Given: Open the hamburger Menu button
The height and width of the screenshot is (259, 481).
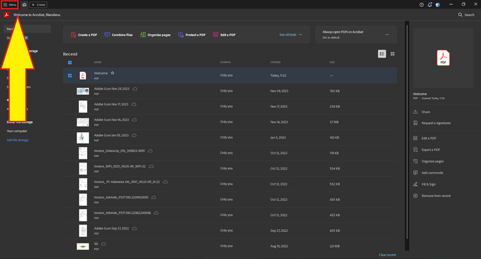Looking at the screenshot, I should point(10,5).
